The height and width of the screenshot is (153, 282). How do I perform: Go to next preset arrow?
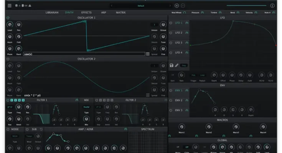[170, 6]
